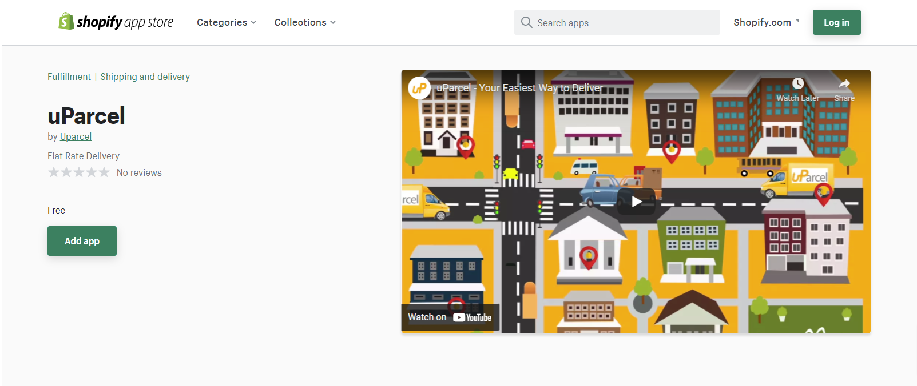Viewport: 917px width, 386px height.
Task: Expand the Collections dropdown
Action: (305, 22)
